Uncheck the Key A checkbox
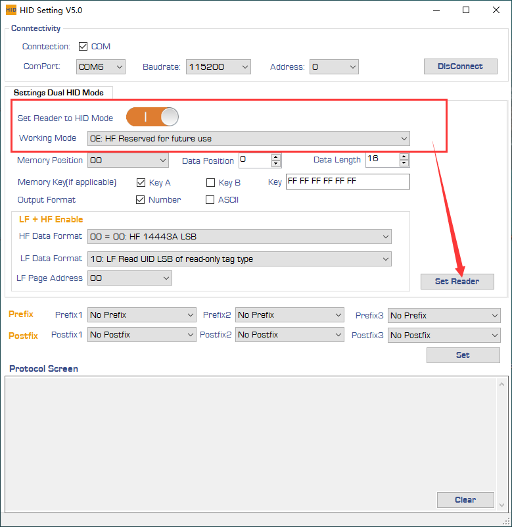Screen dimensions: 512x527 click(141, 183)
